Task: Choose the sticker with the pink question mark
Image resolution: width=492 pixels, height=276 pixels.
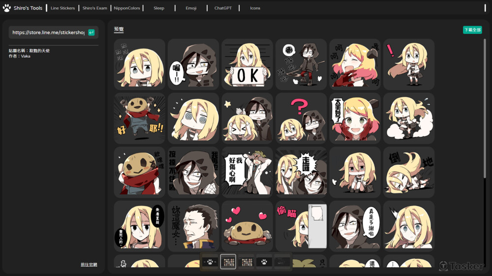Action: (x=301, y=118)
